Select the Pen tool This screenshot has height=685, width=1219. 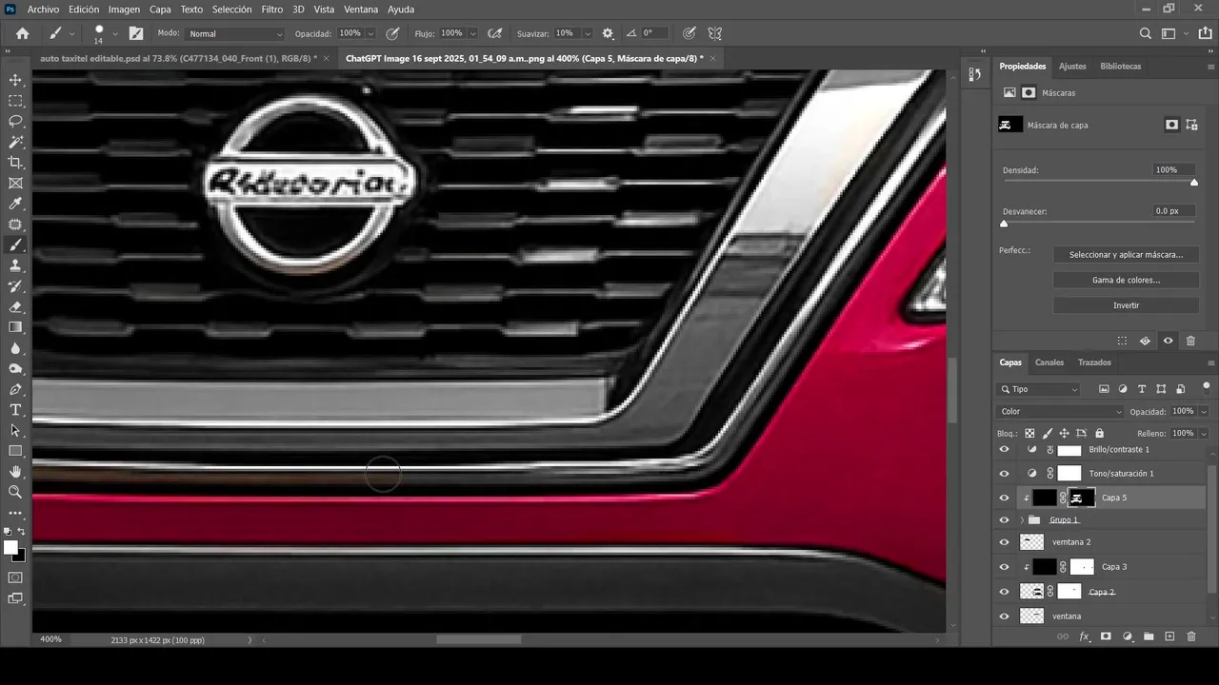click(x=15, y=389)
